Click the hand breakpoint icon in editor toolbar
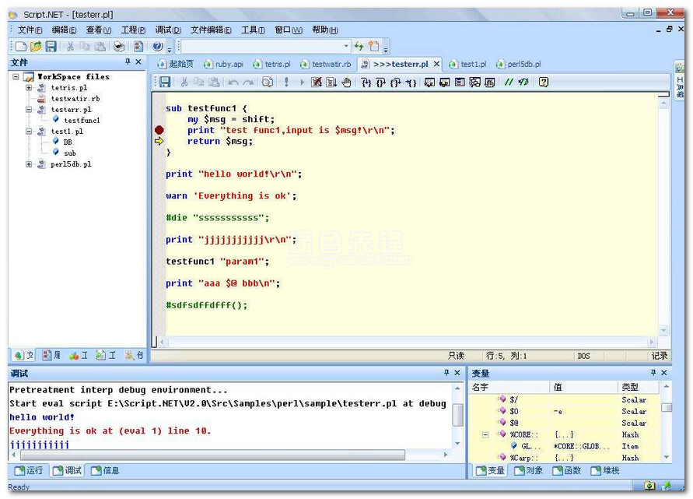The height and width of the screenshot is (499, 693). (x=347, y=82)
